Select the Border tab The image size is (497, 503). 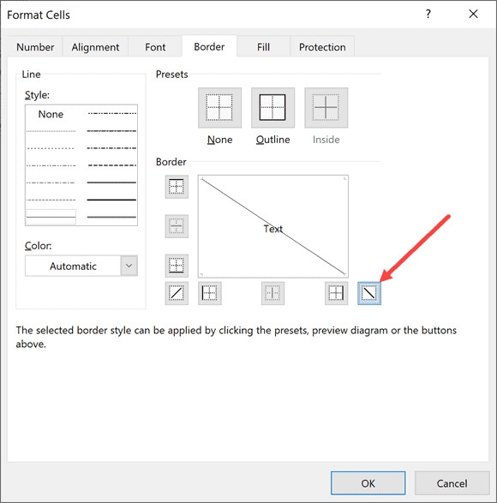point(209,47)
